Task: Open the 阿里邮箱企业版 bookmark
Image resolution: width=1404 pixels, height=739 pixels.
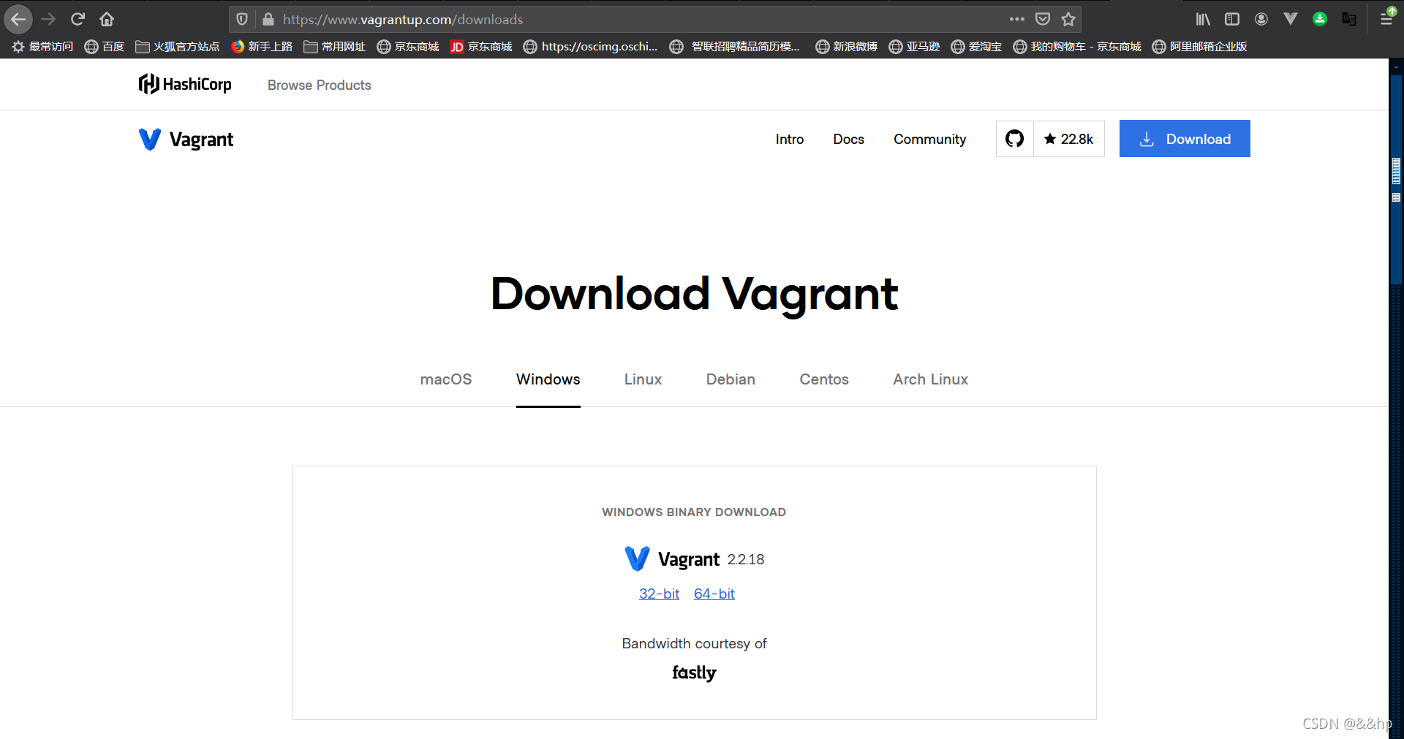Action: [x=1200, y=47]
